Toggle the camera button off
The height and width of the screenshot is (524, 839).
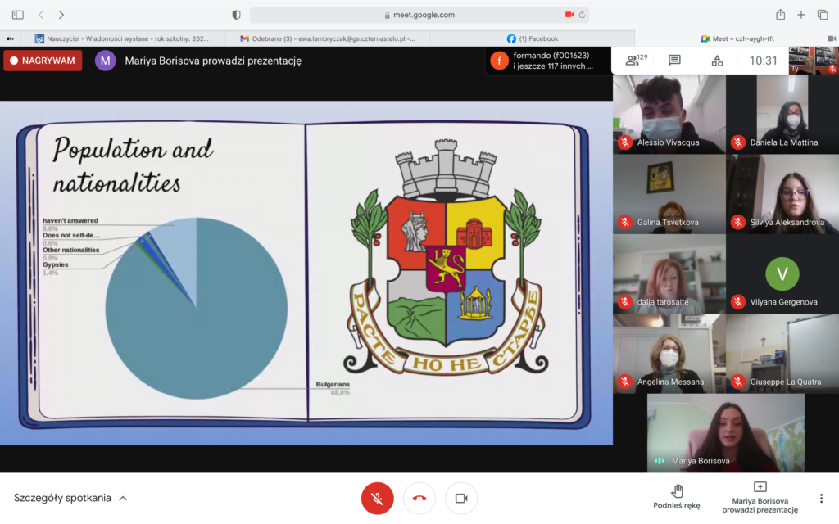461,498
